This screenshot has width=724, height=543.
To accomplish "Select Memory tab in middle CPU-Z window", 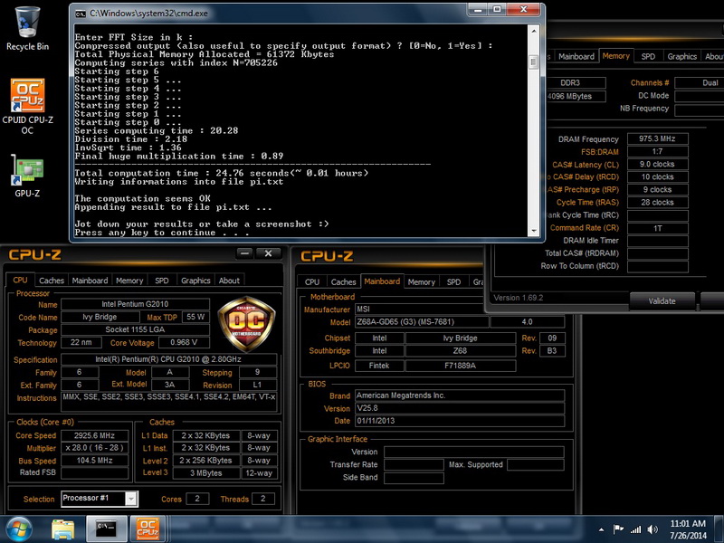I will click(421, 281).
